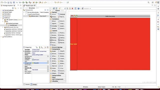Choose the Tab Order tool
160x90 pixels.
(x=61, y=17)
